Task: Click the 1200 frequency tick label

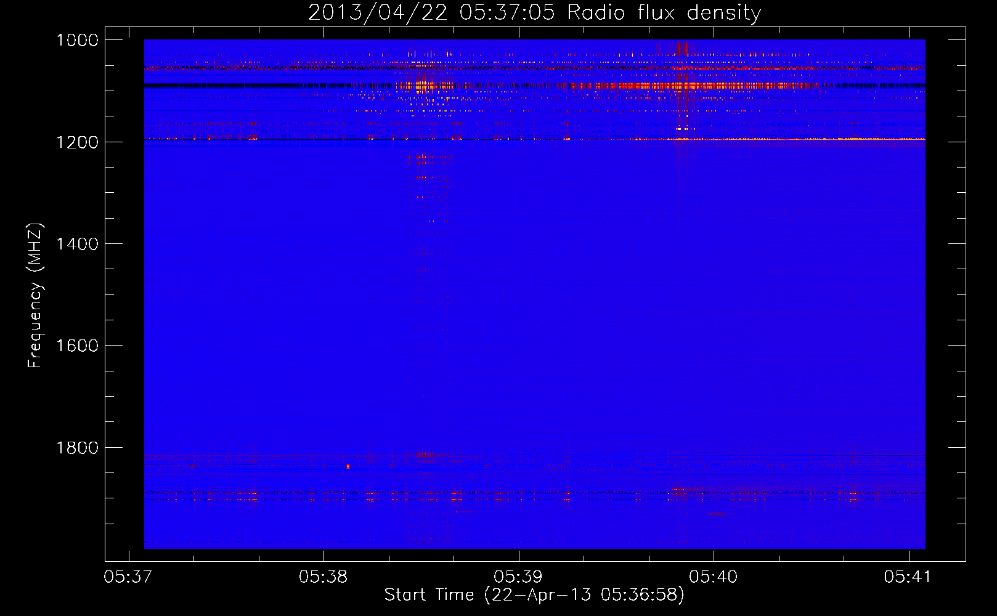Action: (77, 142)
